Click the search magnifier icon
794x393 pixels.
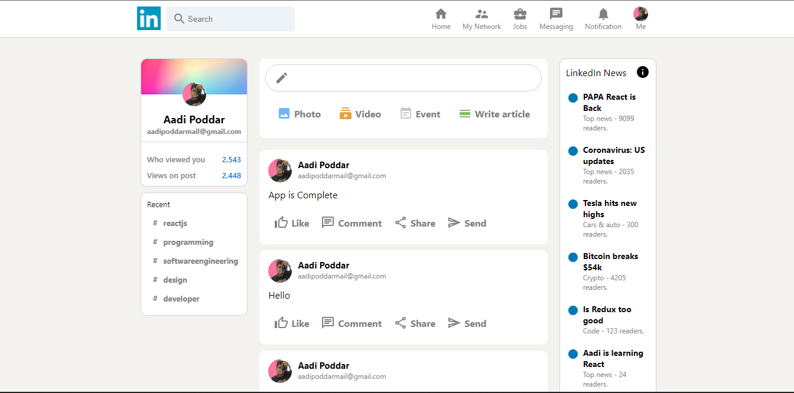[180, 19]
